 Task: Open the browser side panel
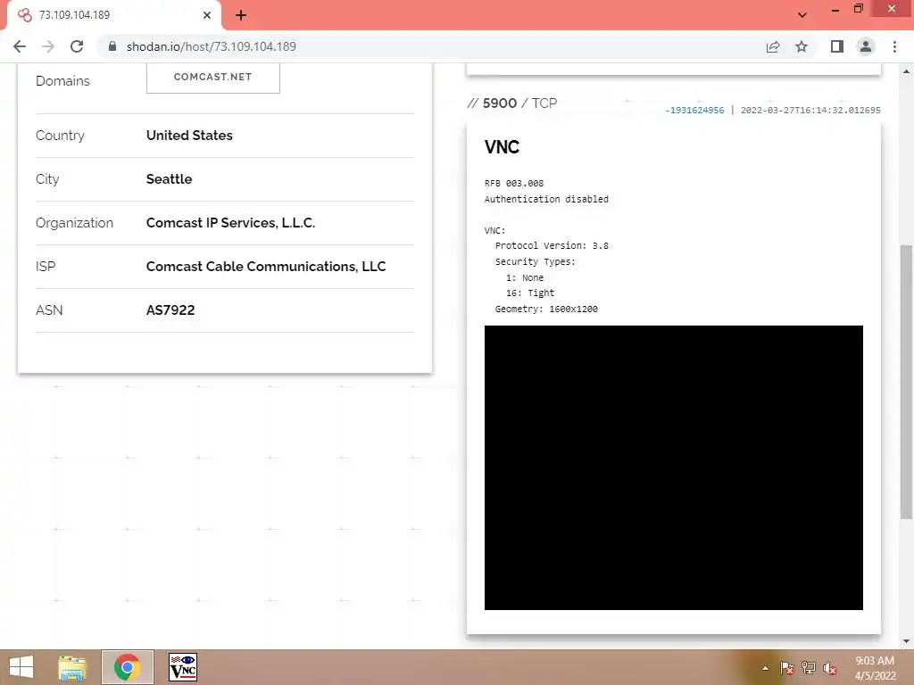click(x=837, y=46)
